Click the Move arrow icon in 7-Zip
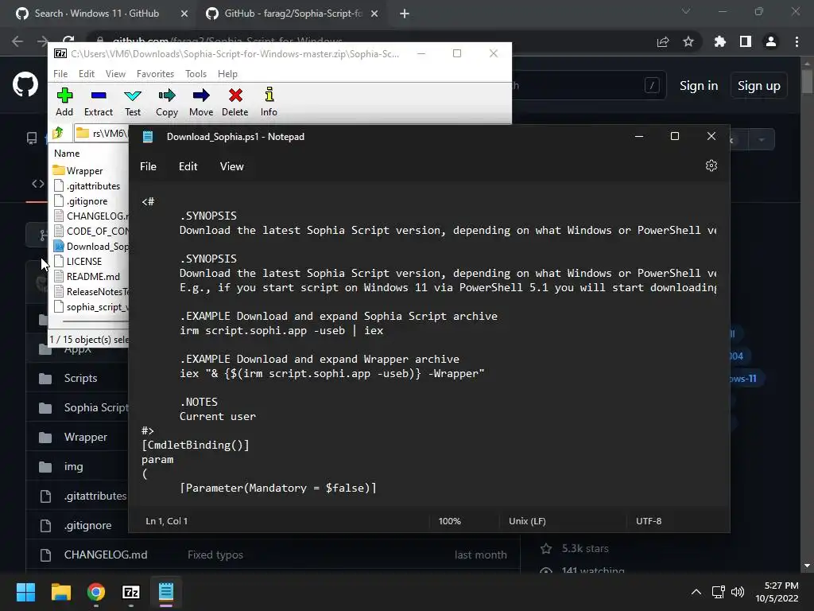The image size is (814, 611). coord(201,102)
